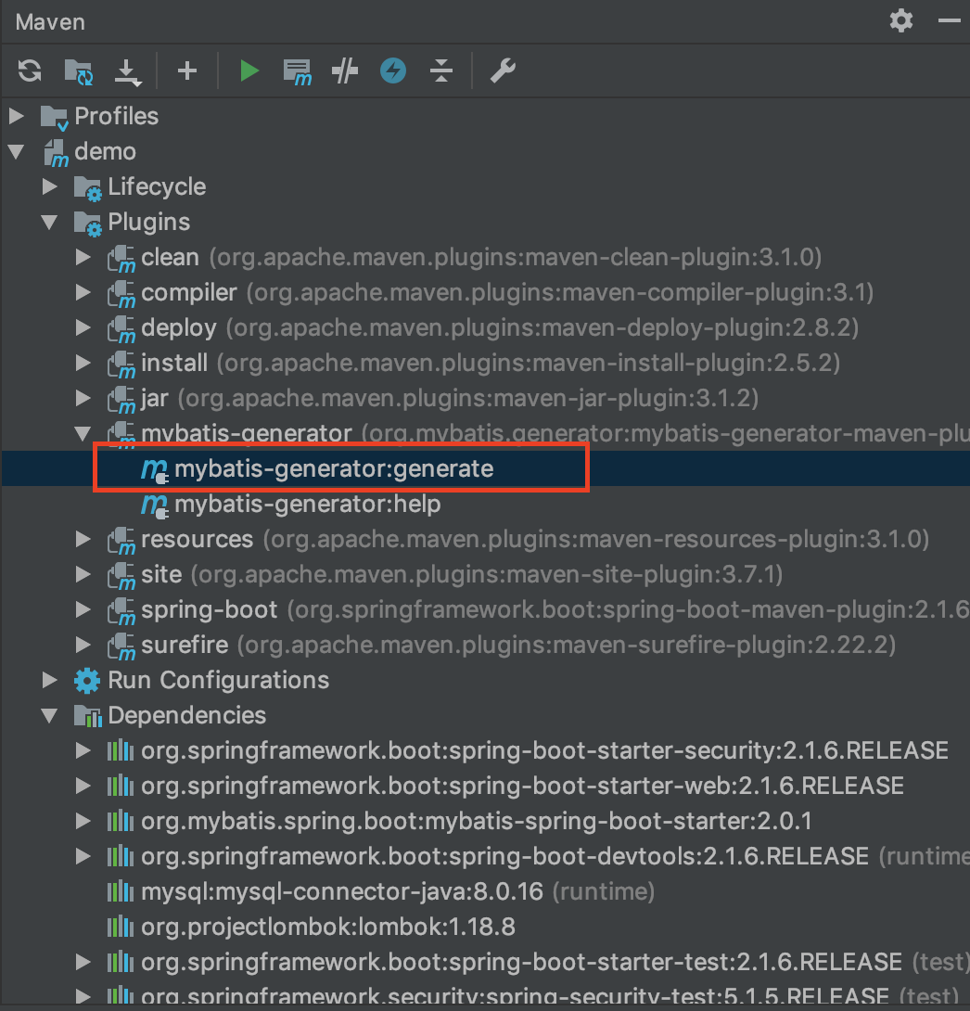Viewport: 970px width, 1011px height.
Task: Click the Reimport All Maven Projects icon
Action: [30, 70]
